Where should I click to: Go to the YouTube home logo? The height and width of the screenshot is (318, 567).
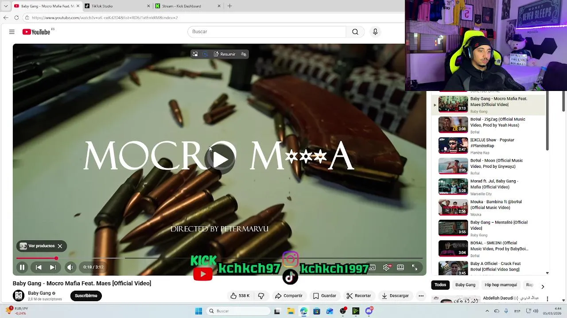[36, 32]
